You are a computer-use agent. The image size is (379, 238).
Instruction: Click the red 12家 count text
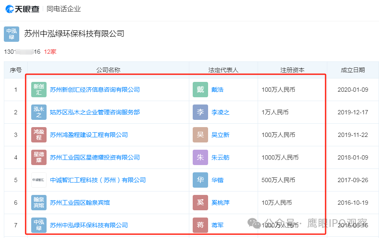(x=50, y=52)
